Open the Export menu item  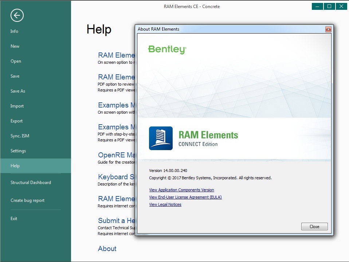tap(16, 121)
